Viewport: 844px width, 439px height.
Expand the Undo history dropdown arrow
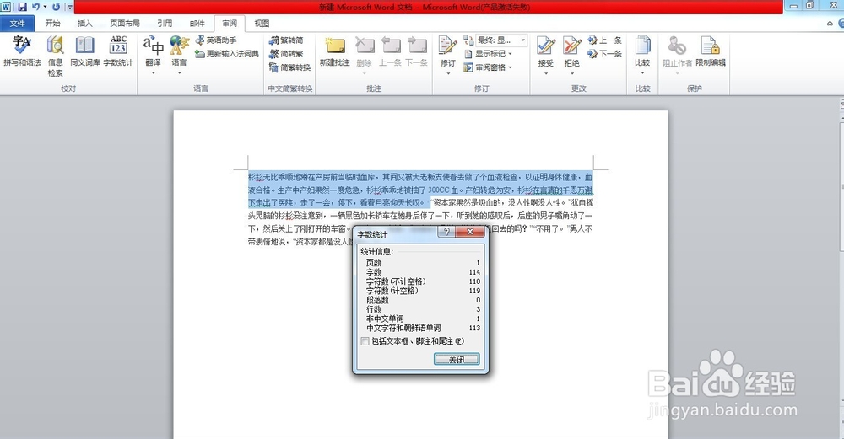click(x=45, y=7)
